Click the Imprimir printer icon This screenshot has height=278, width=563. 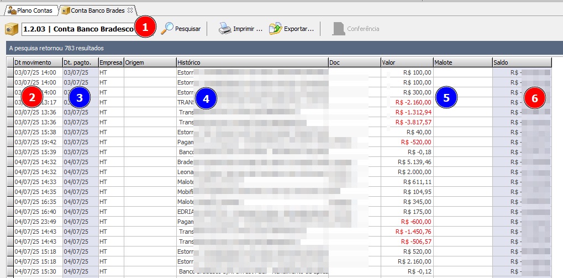[224, 29]
